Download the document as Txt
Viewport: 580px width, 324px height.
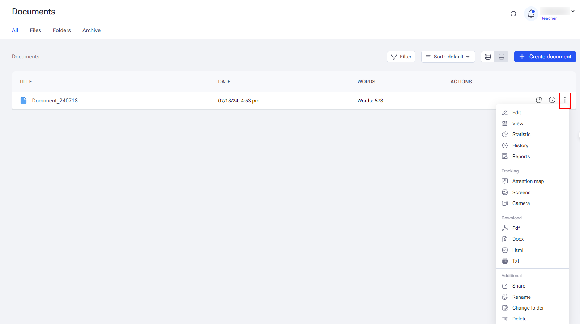click(x=532, y=261)
